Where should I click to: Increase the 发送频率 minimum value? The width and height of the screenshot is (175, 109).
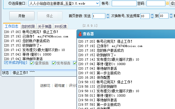tap(152, 15)
